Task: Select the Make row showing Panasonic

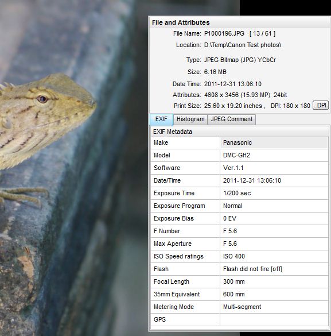Action: (x=239, y=142)
